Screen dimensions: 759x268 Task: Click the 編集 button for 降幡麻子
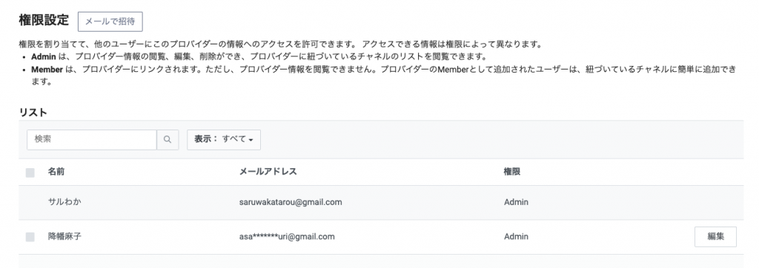[x=715, y=237]
